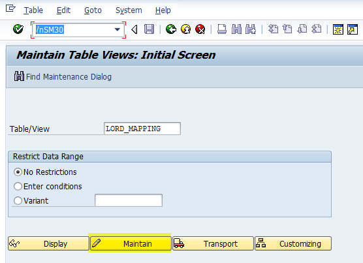Open the Goto menu
This screenshot has width=363, height=263.
click(x=93, y=10)
